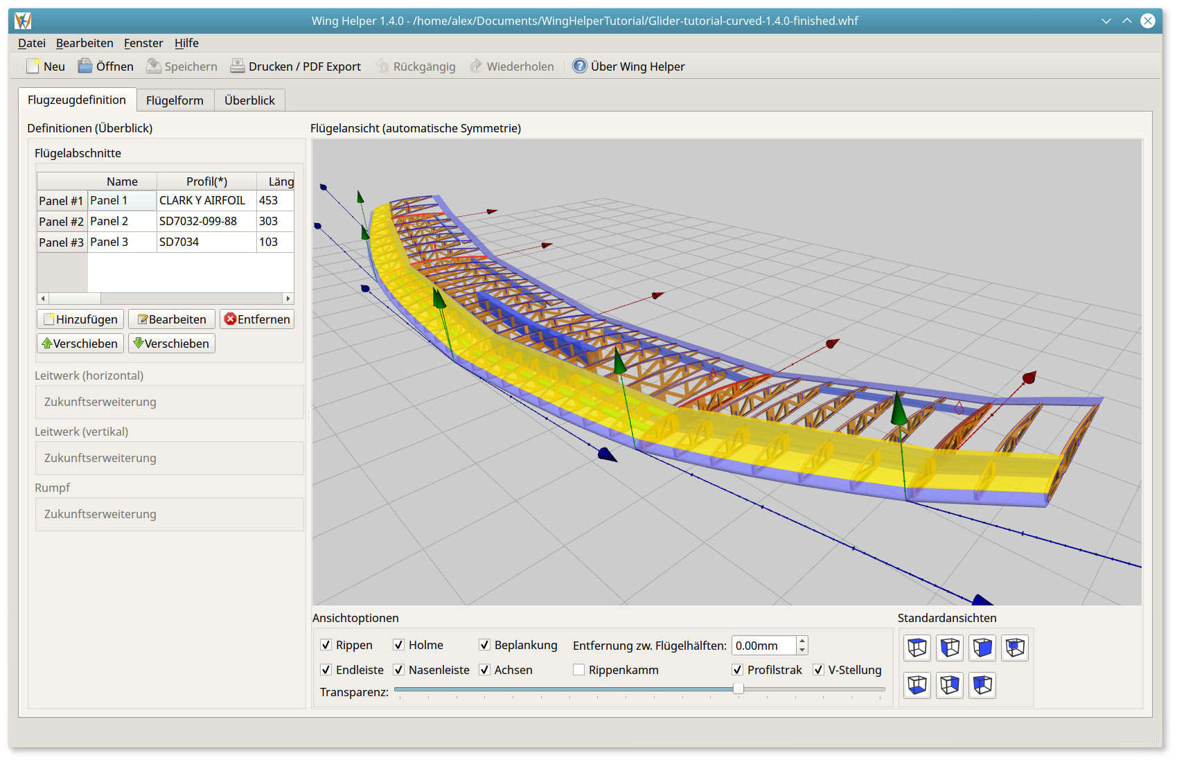Switch to the Überblick tab
The height and width of the screenshot is (762, 1177).
[x=249, y=100]
